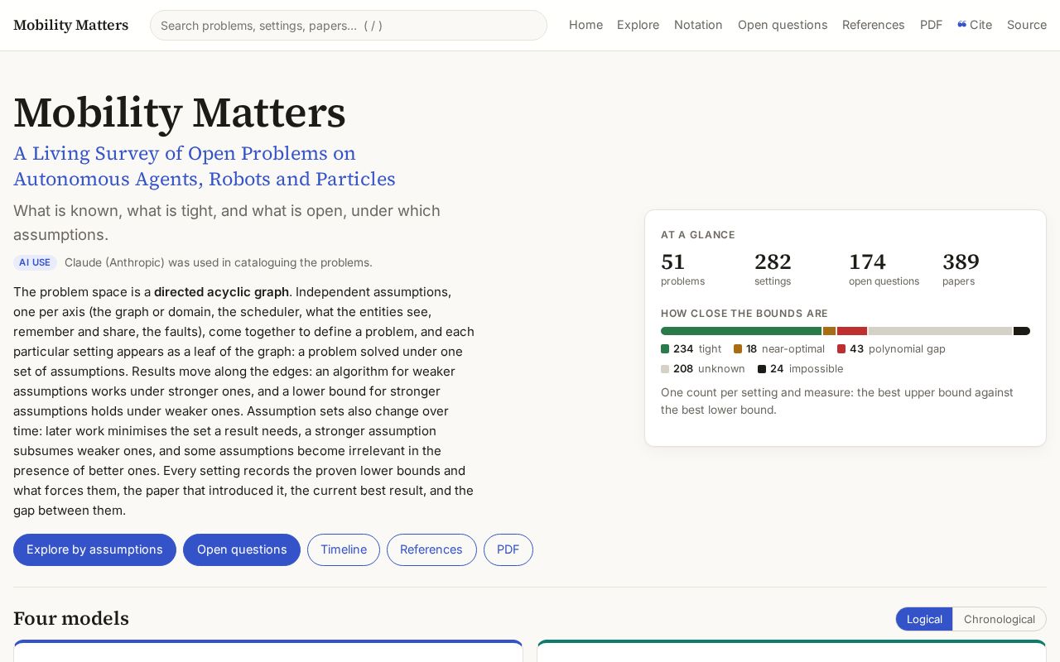Screen dimensions: 1060x662
Task: Click the '282' settings count
Action: pyautogui.click(x=773, y=261)
